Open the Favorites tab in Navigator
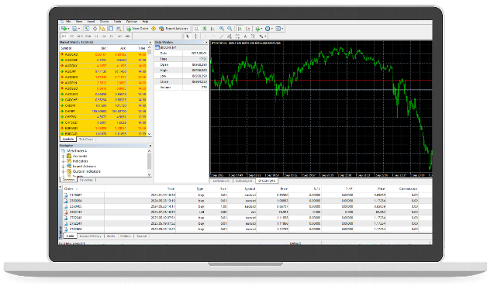 86,180
